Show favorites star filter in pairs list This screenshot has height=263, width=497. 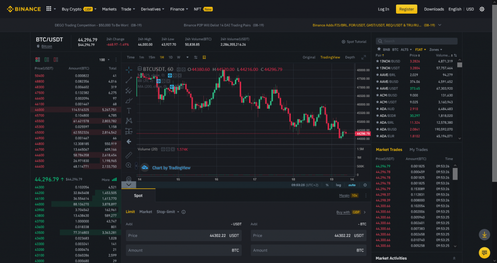click(379, 49)
